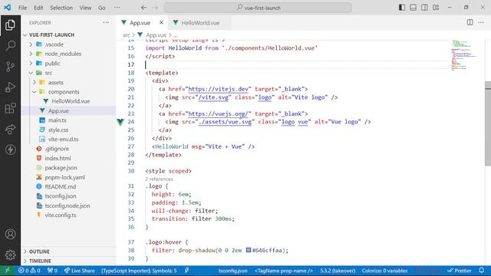This screenshot has width=491, height=276.
Task: Close the App.vue tab
Action: tap(161, 22)
